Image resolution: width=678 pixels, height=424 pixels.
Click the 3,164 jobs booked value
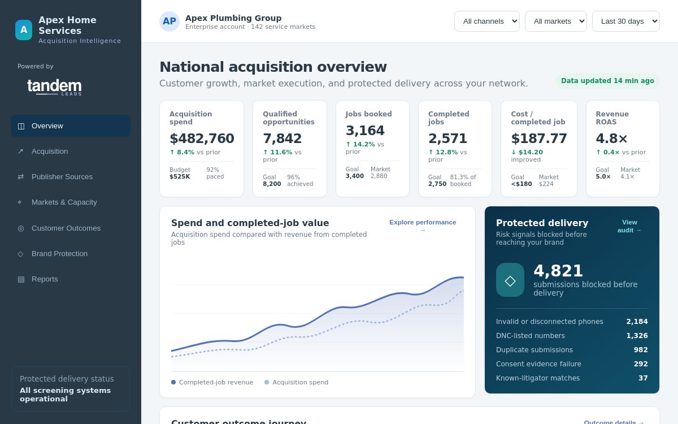point(365,131)
